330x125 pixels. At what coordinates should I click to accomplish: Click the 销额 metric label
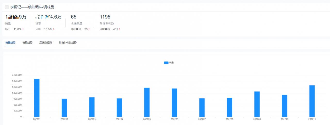(x=38, y=23)
